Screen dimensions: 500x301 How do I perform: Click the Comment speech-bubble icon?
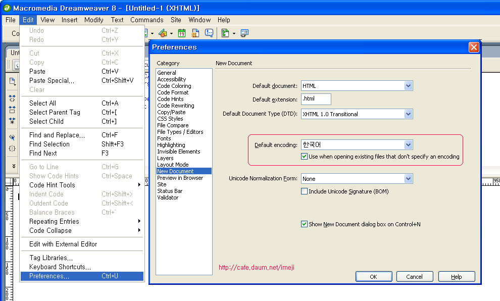(209, 33)
